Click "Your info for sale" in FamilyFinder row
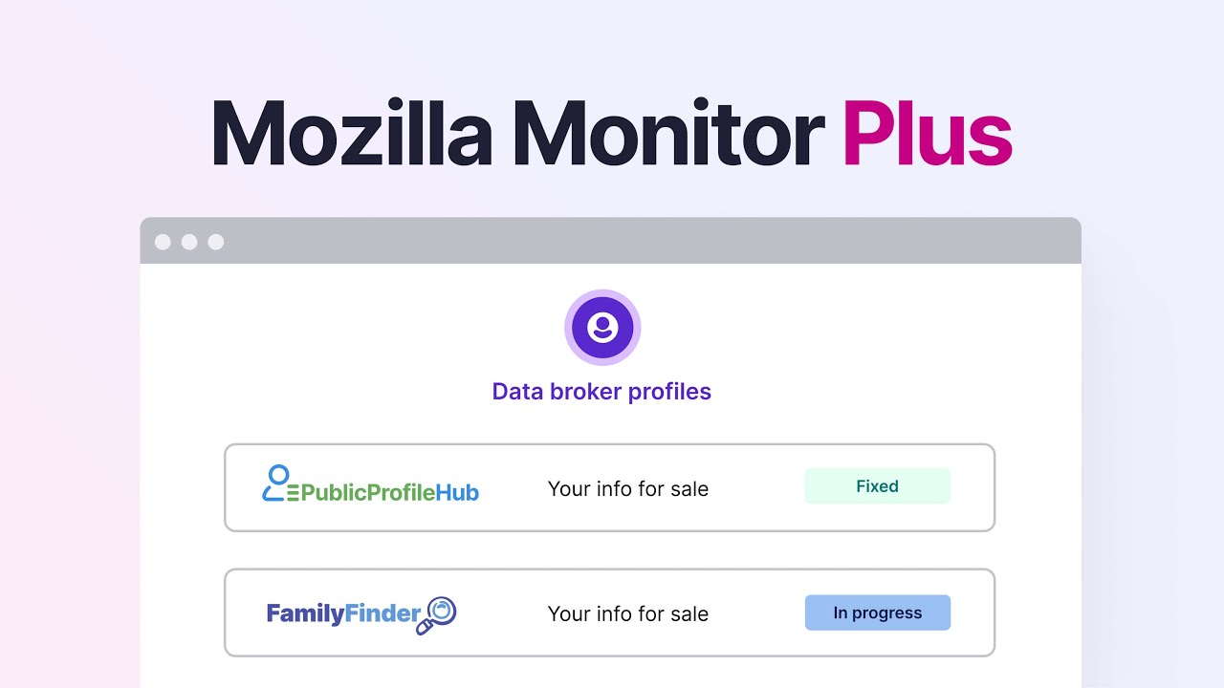Screen dimensions: 1224x688 pos(628,614)
